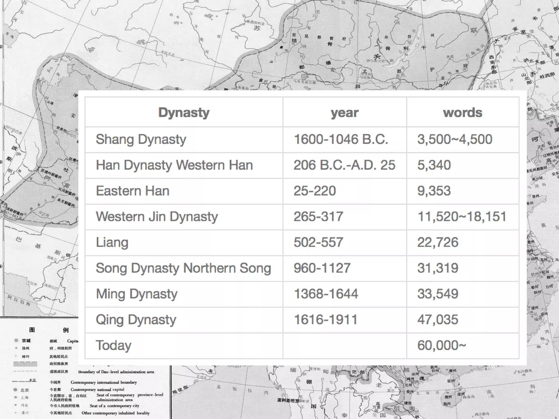Click the 11,520~18,151 words cell

coord(462,217)
